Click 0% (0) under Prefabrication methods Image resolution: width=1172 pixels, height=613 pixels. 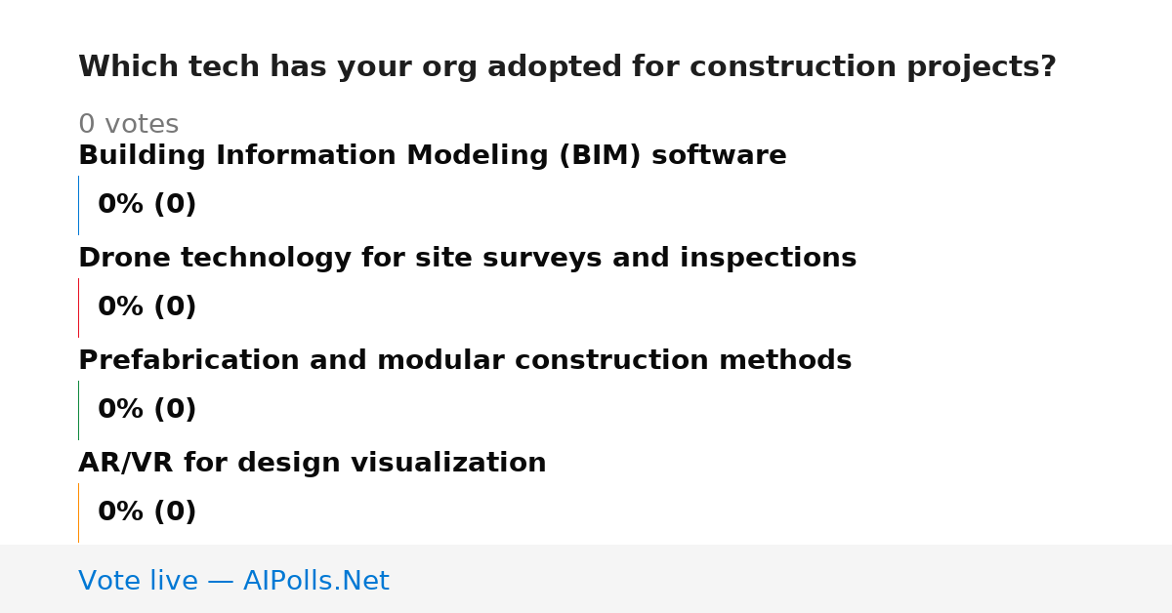tap(147, 410)
